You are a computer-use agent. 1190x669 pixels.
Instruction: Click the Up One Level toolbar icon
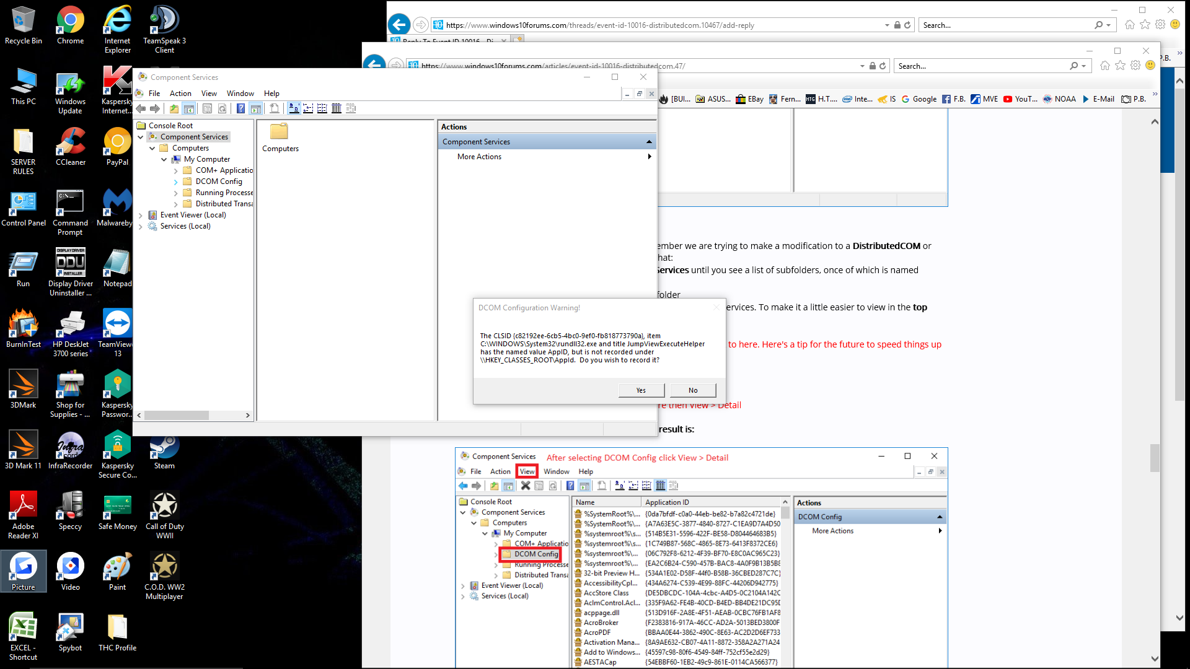(174, 109)
